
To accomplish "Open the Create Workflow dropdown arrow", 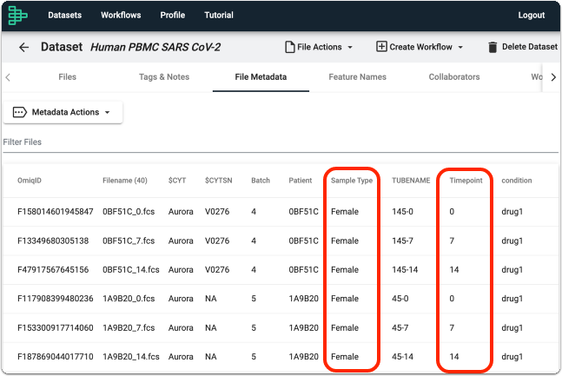I will pos(460,47).
